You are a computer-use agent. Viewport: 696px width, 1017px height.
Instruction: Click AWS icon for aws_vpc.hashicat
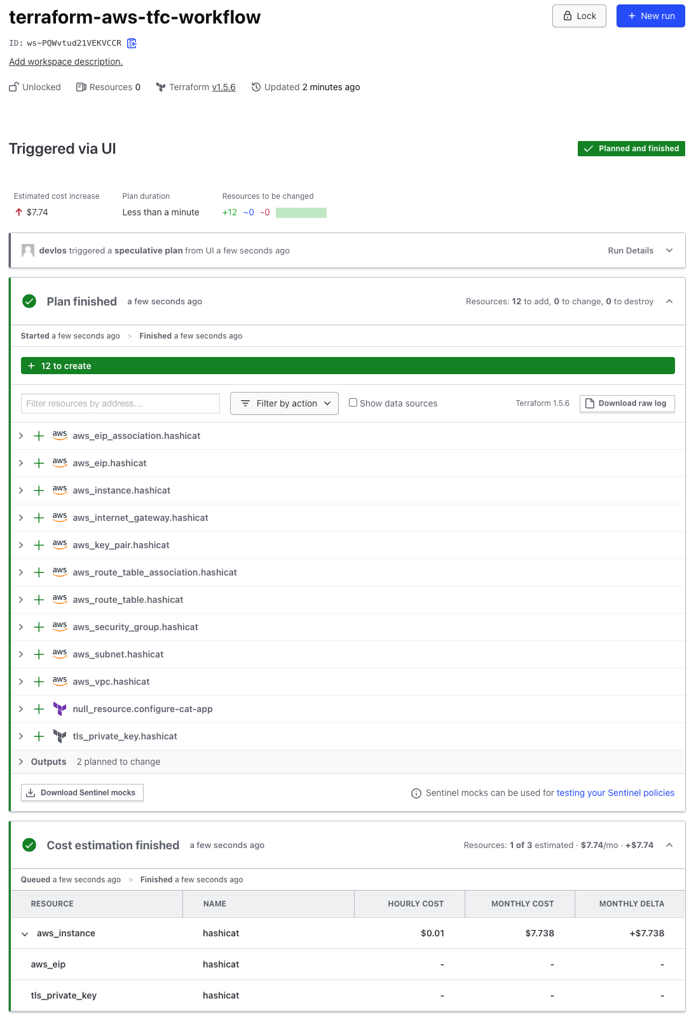coord(60,682)
